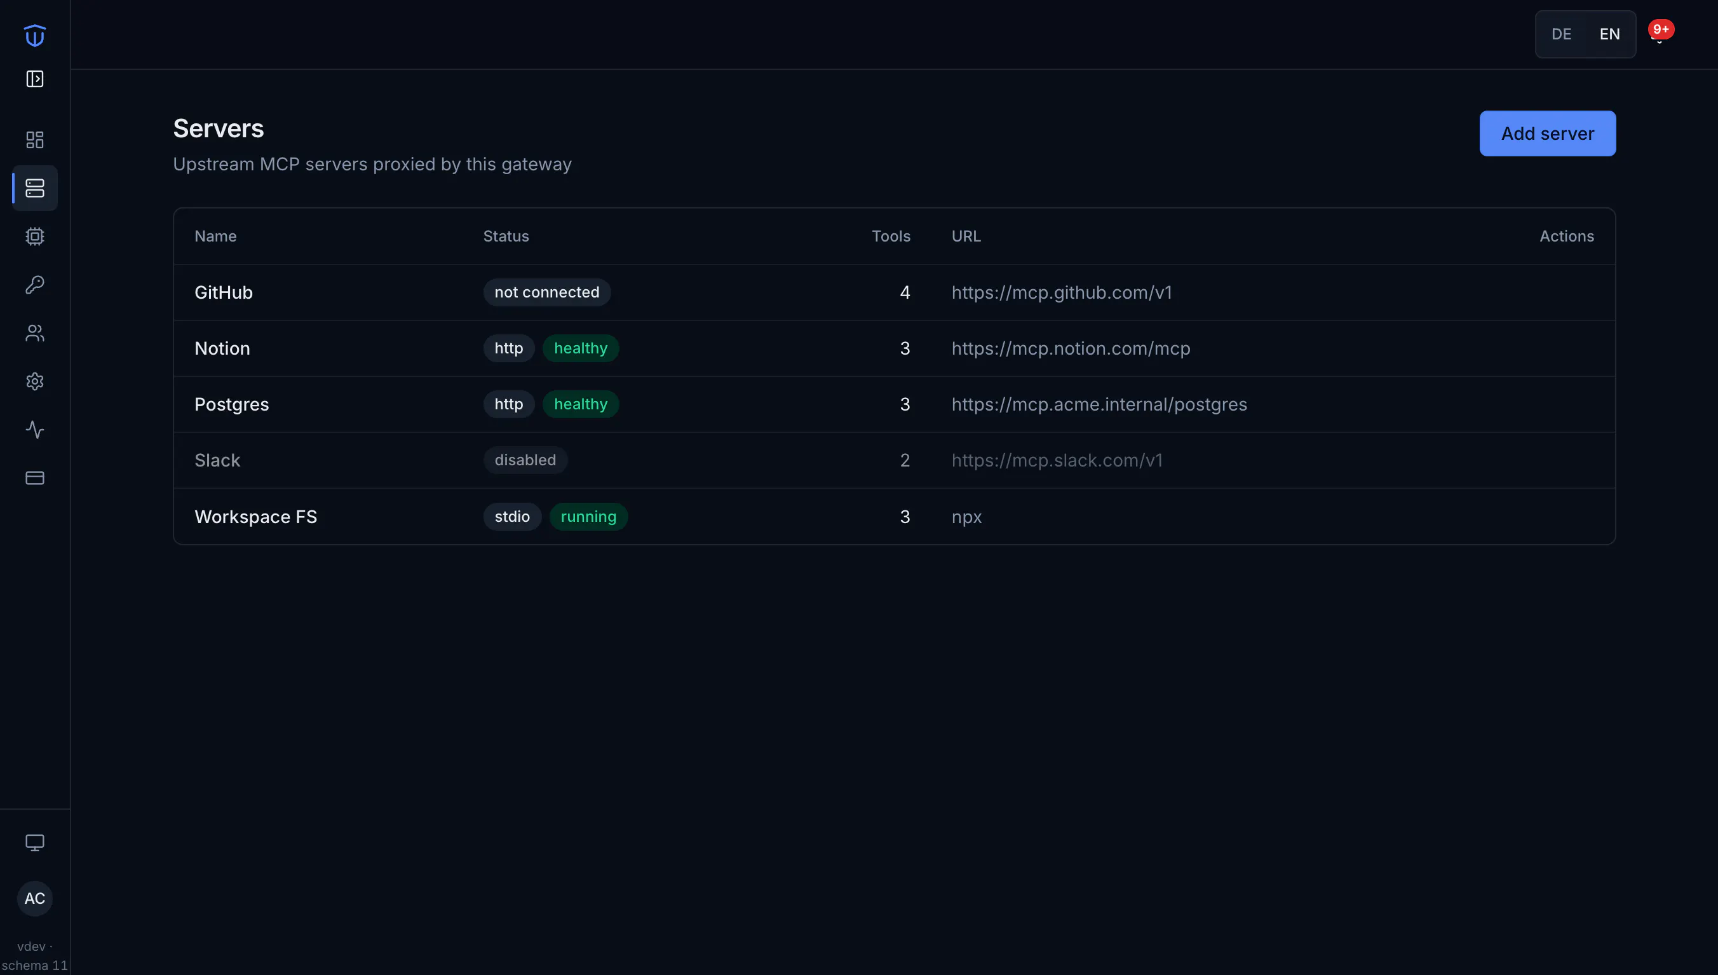Click the disabled badge for Slack
This screenshot has height=975, width=1718.
[525, 460]
